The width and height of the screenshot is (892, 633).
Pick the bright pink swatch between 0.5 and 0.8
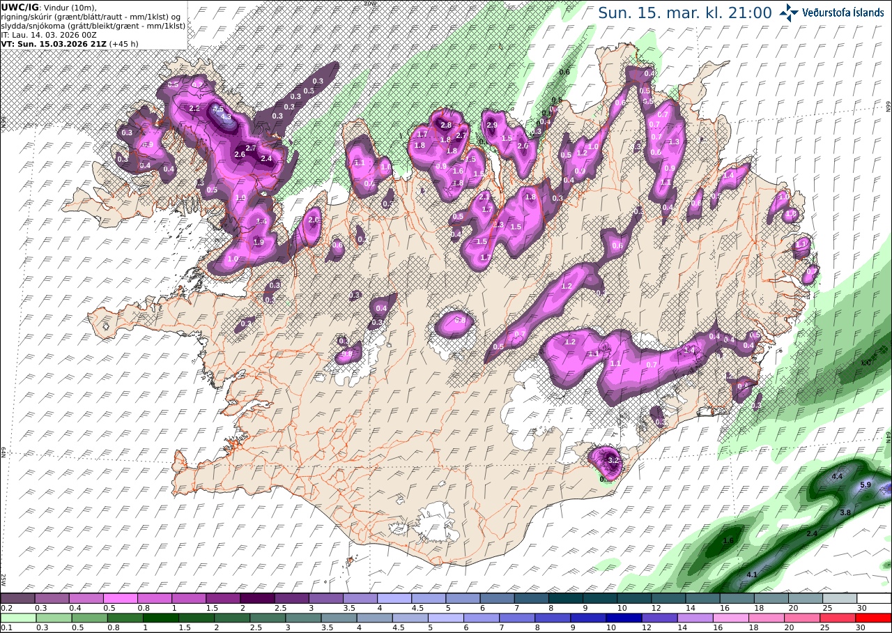click(x=120, y=598)
